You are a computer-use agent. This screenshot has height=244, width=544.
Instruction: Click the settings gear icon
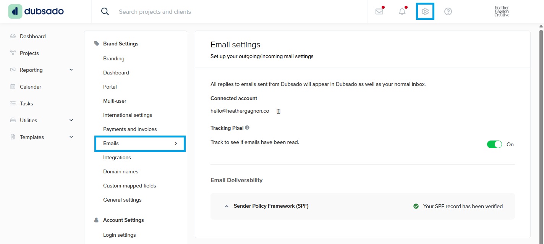coord(425,11)
